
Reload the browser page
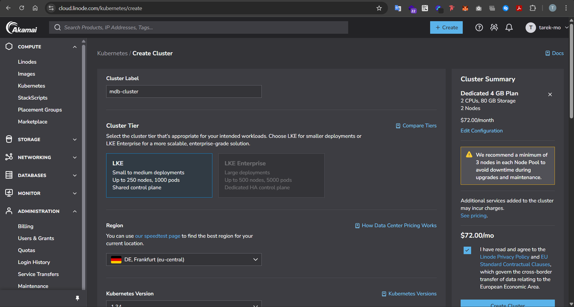(x=22, y=8)
